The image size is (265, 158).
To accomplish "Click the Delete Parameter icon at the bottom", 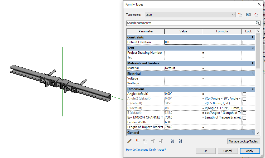I will pos(145,141).
